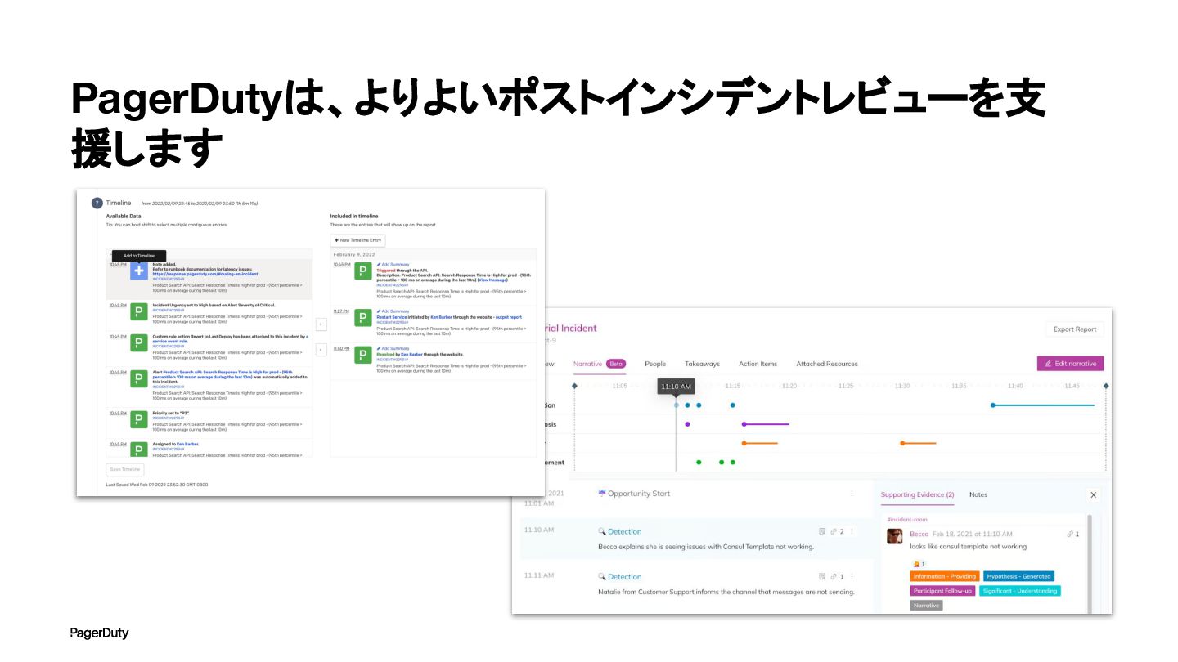
Task: Click the purple single dot on the narrative timeline
Action: [x=687, y=424]
